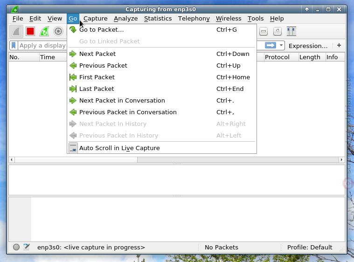Click the expert information circle in status bar

point(16,247)
